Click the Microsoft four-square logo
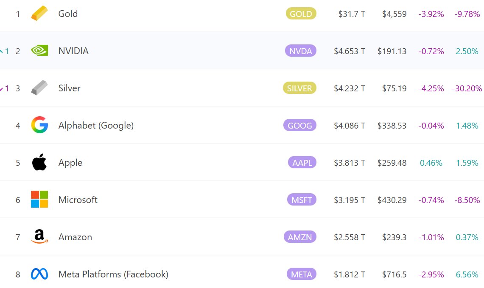The height and width of the screenshot is (288, 484). pyautogui.click(x=39, y=199)
